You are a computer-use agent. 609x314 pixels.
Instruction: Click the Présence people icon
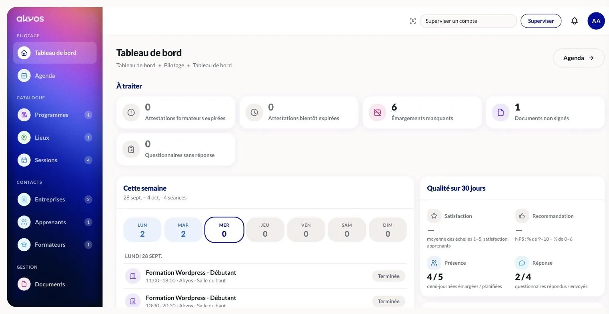[434, 263]
